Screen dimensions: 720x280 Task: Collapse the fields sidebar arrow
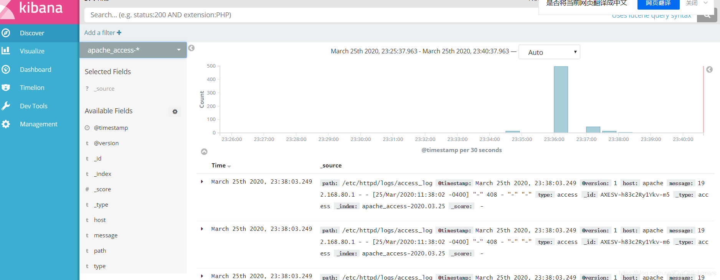pos(191,48)
